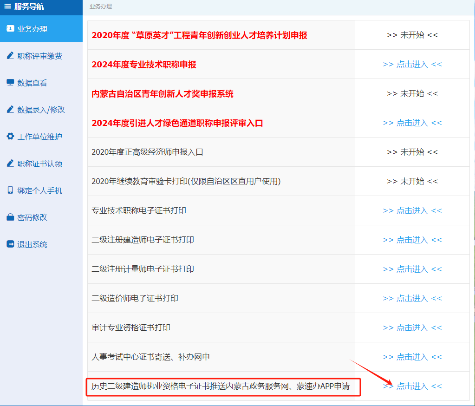Open 专业技术职称电子证书打印 via 点击进入
Viewport: 475px width, 406px height.
[x=412, y=211]
